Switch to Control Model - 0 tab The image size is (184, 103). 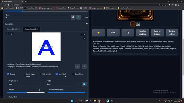point(14,29)
